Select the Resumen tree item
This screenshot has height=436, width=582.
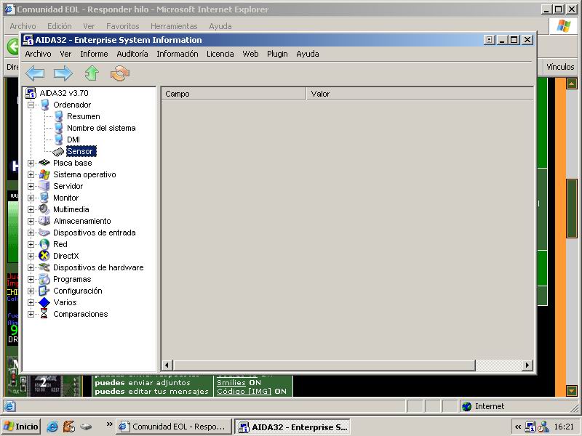tap(84, 116)
